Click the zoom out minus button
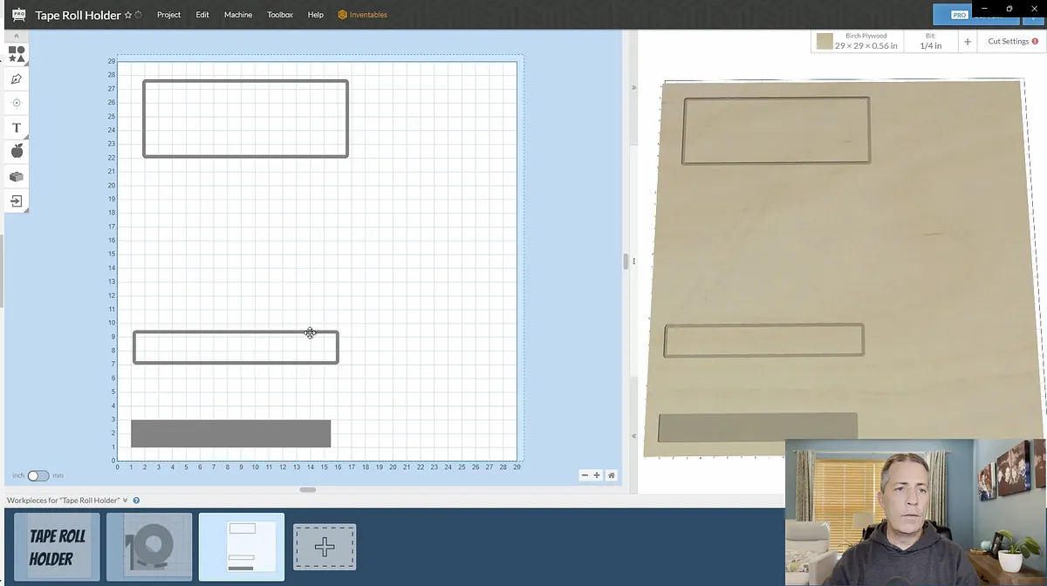Image resolution: width=1047 pixels, height=586 pixels. [x=585, y=475]
